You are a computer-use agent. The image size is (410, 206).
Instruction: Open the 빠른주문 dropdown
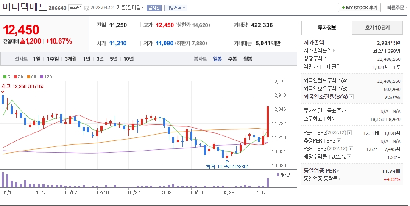(x=397, y=8)
